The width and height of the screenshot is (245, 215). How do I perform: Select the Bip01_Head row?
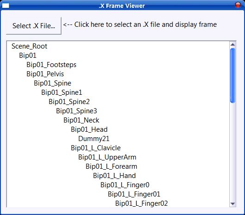point(89,129)
